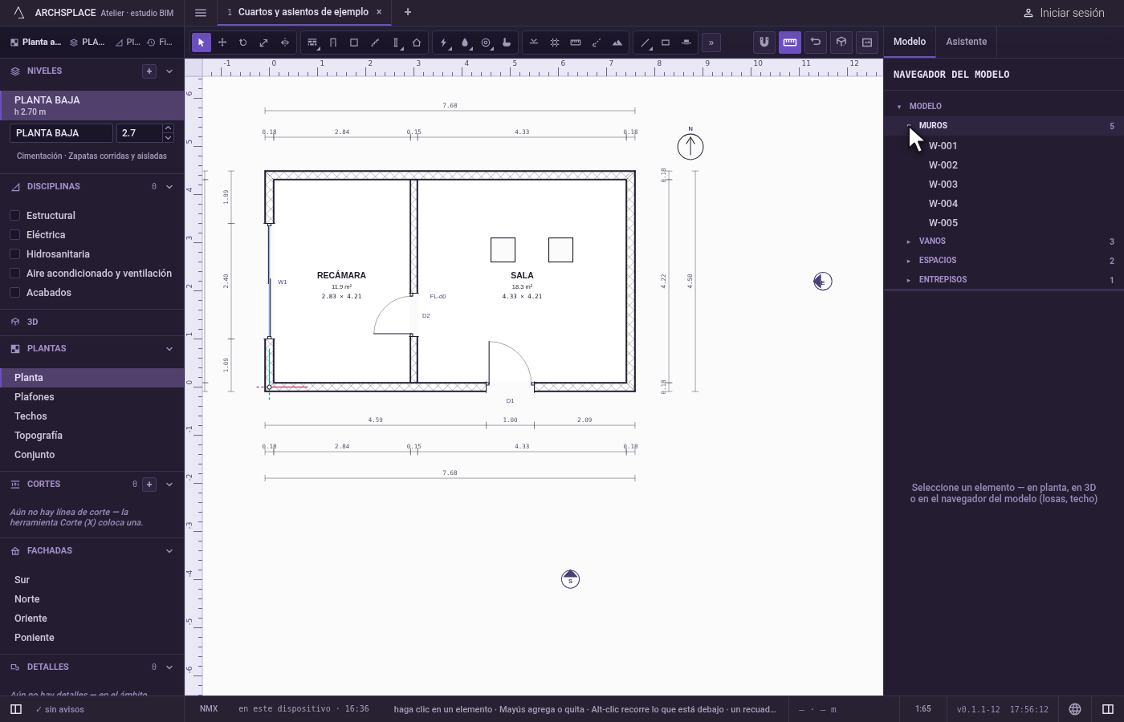Open the Plafones plan view

point(35,397)
